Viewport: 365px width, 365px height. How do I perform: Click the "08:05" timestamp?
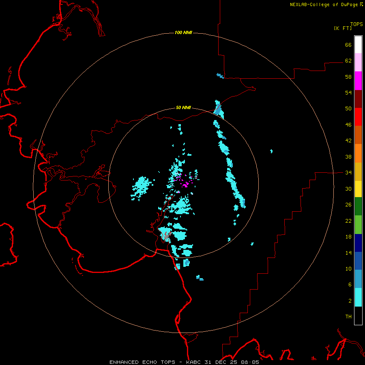[250, 362]
